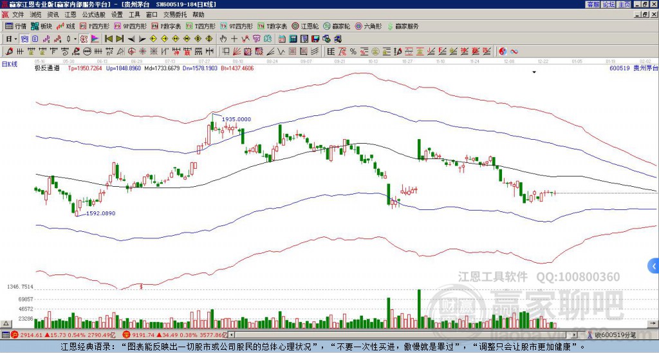The width and height of the screenshot is (659, 353).
Task: Select the red pencil drawing tool
Action: [x=9, y=52]
